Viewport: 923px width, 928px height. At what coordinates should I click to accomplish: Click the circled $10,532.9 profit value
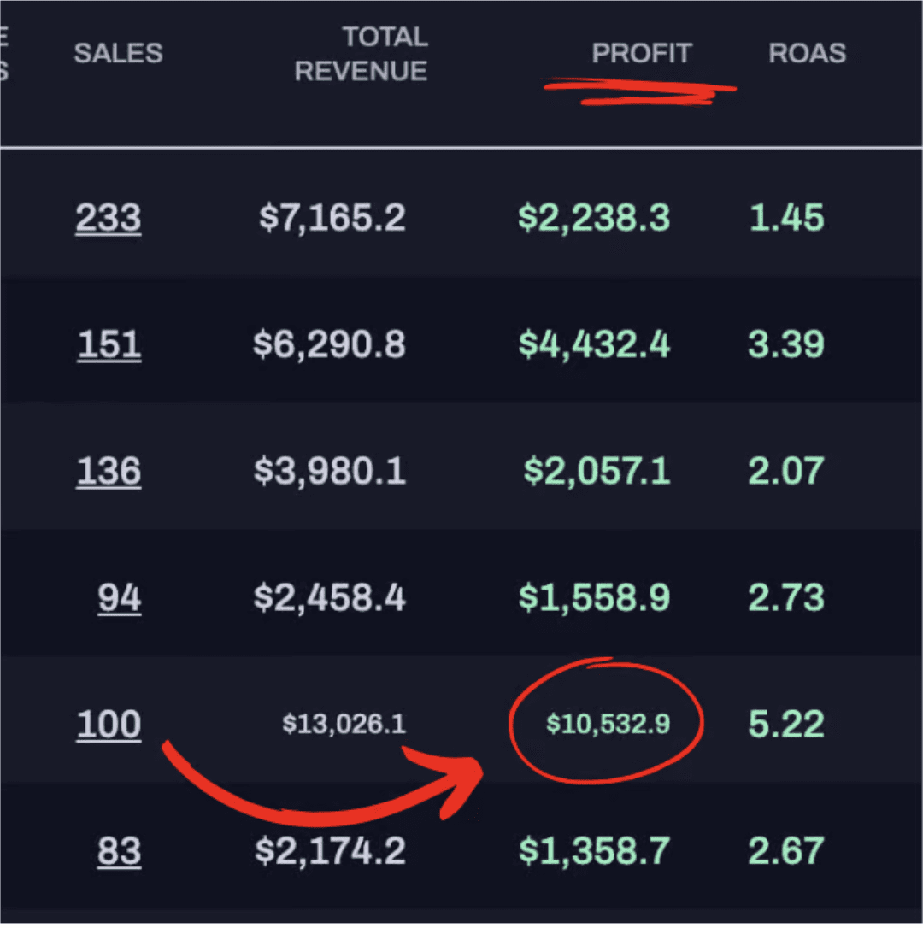click(x=608, y=725)
